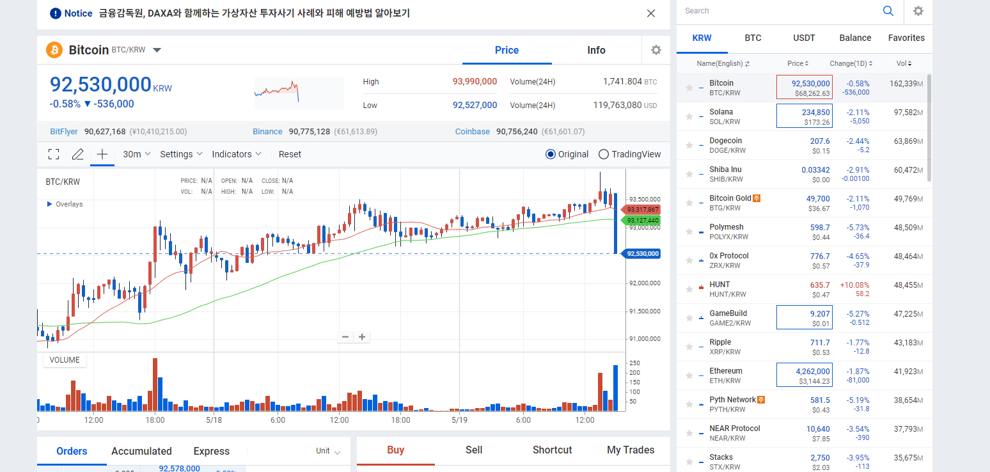
Task: Star the GameBuild row
Action: 689,318
